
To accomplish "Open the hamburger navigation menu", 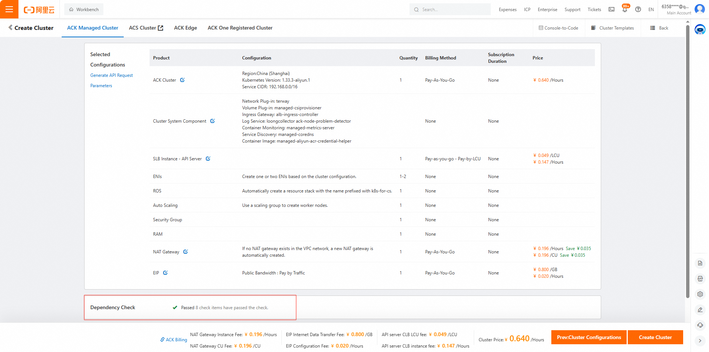I will [x=9, y=9].
